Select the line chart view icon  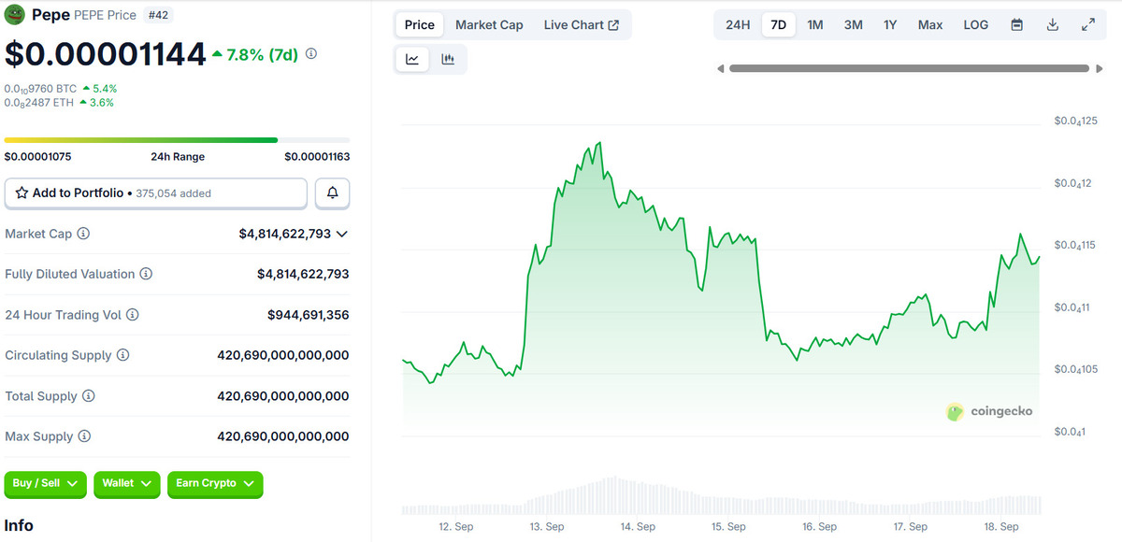[x=412, y=59]
